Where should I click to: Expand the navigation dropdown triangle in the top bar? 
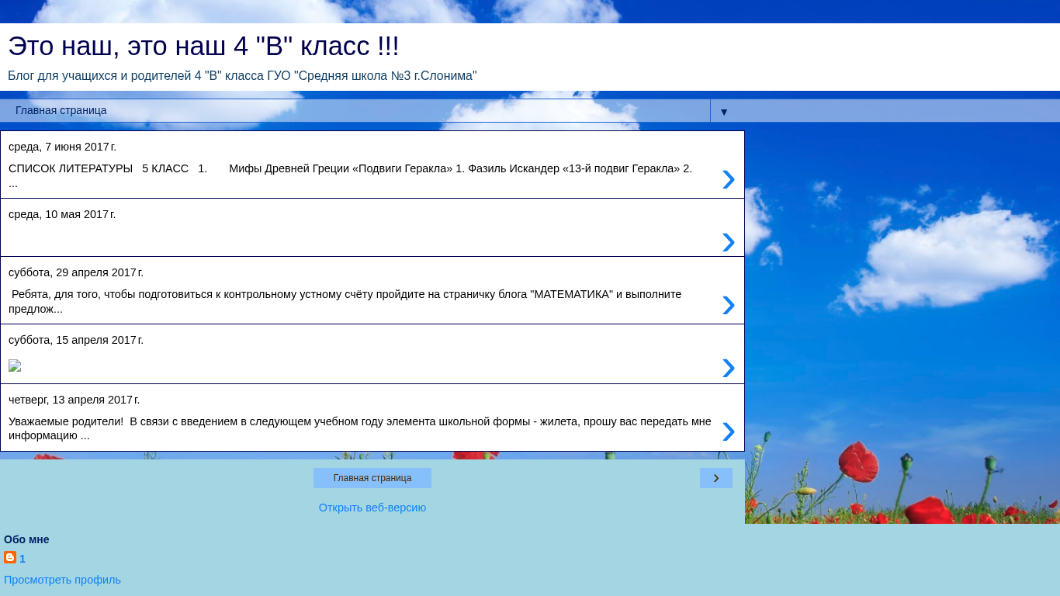(x=723, y=112)
